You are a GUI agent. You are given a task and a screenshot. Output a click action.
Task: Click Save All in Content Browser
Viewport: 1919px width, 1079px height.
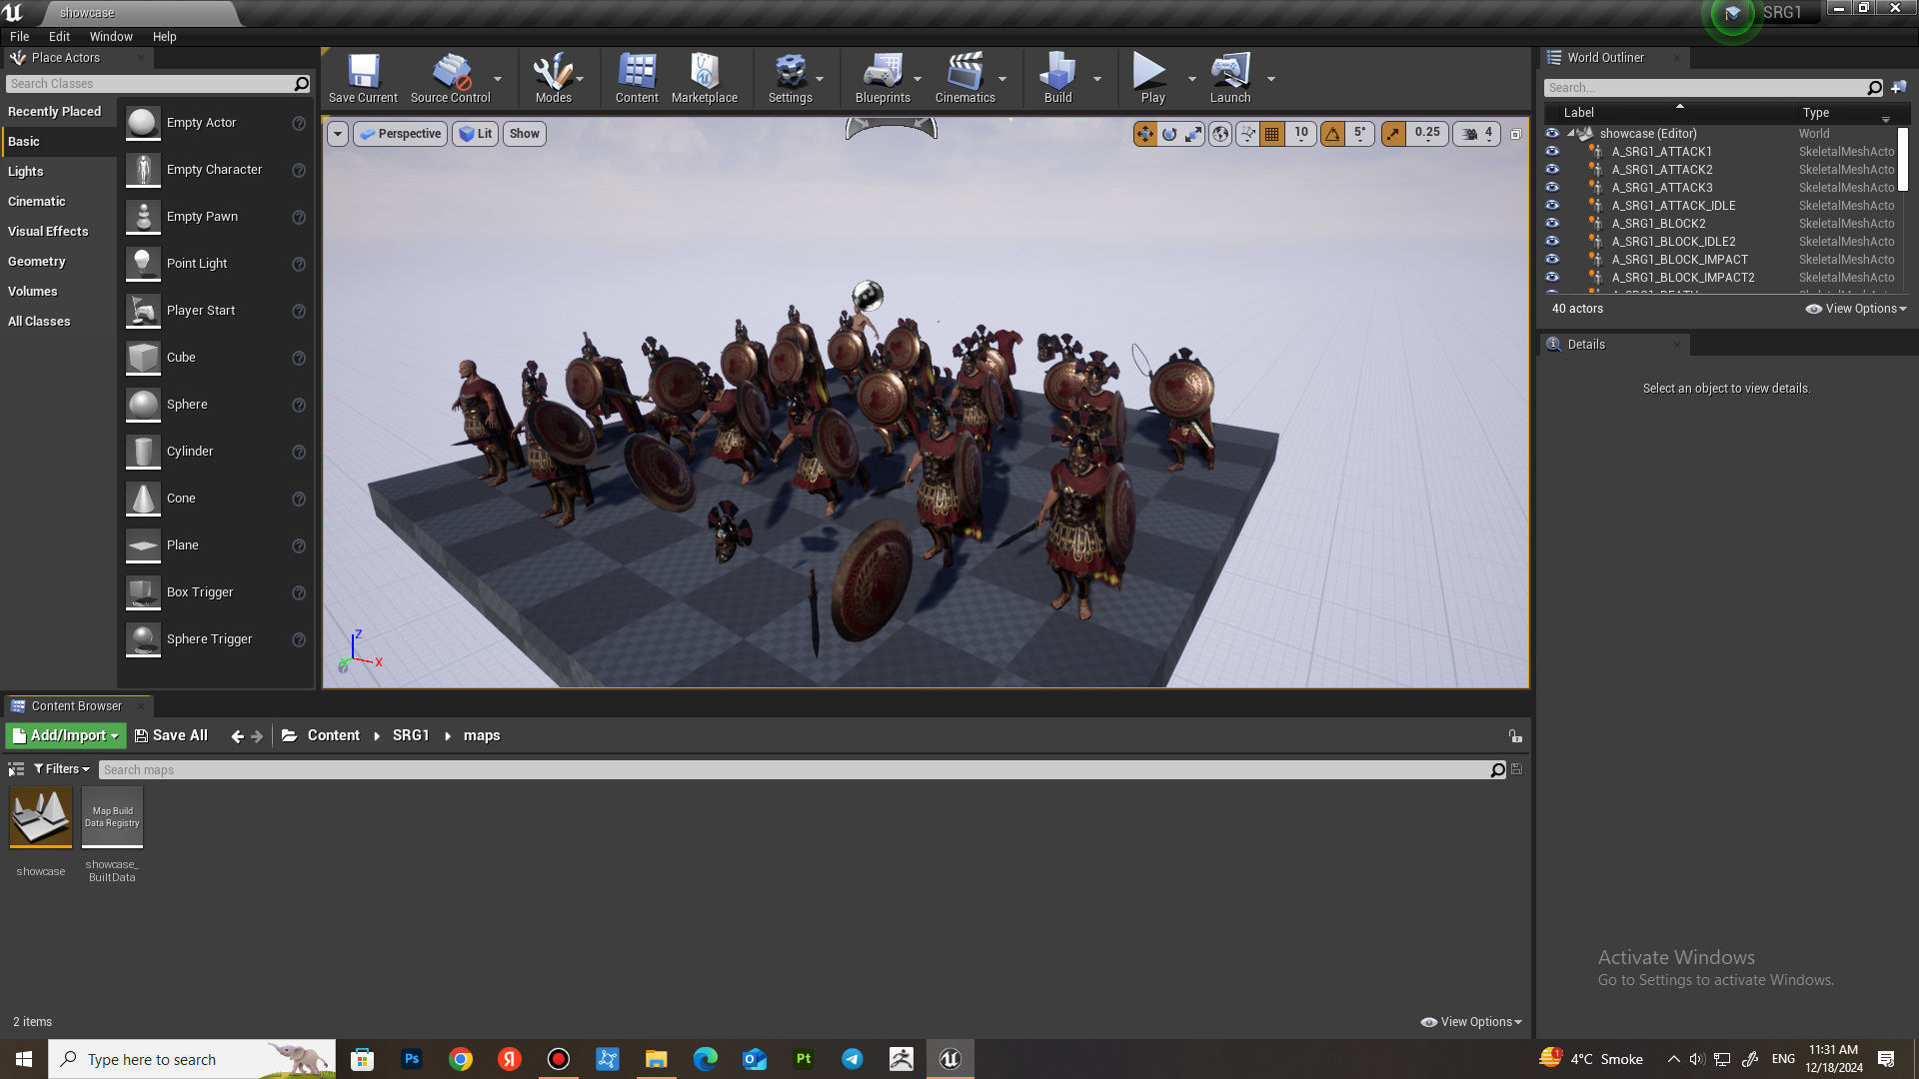click(x=171, y=735)
